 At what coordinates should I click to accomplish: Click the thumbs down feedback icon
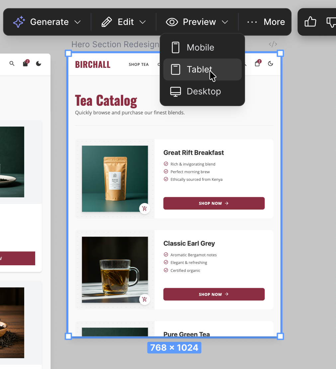pos(331,22)
